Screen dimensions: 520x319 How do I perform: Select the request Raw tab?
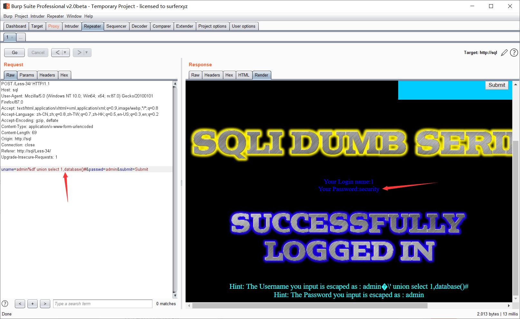point(11,75)
